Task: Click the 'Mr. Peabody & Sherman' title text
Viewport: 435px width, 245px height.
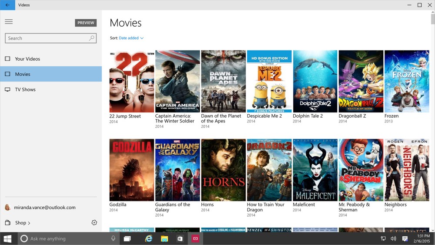Action: tap(354, 207)
